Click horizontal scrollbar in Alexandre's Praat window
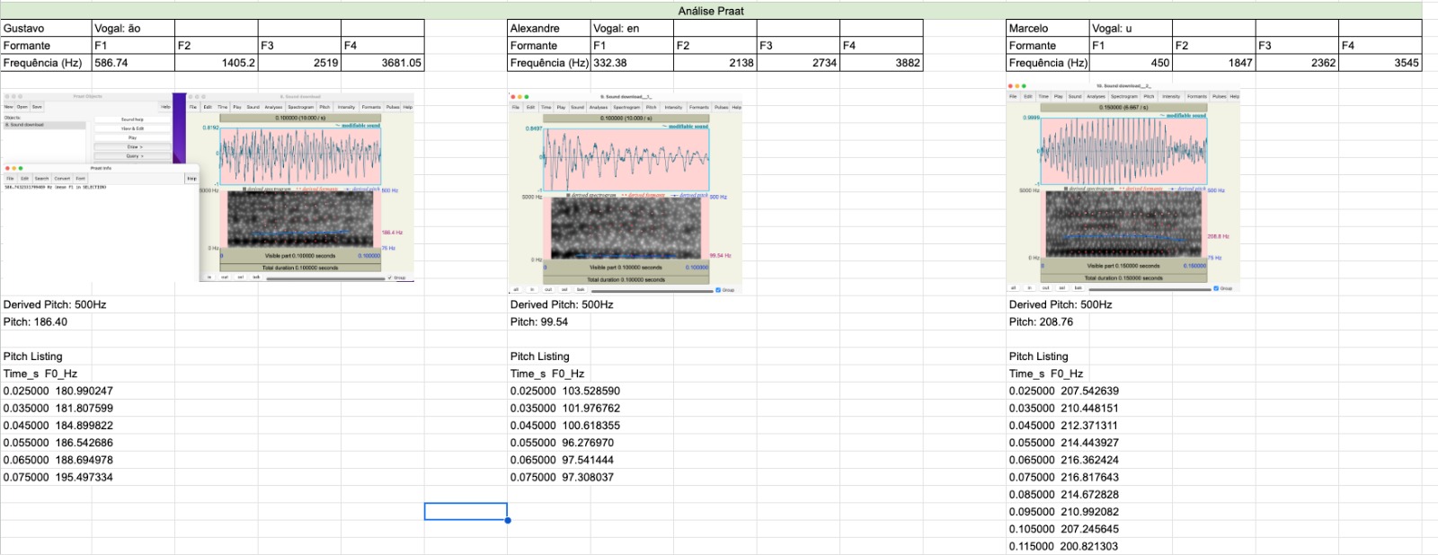Image resolution: width=1438 pixels, height=555 pixels. click(x=652, y=290)
